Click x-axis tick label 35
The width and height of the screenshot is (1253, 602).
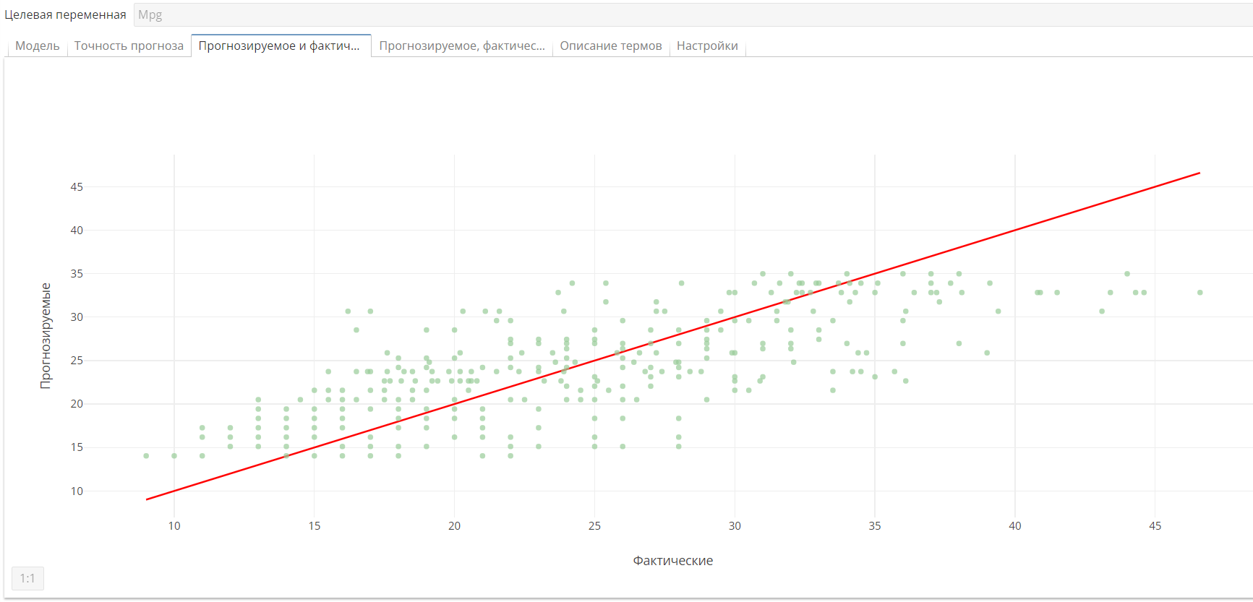[875, 526]
